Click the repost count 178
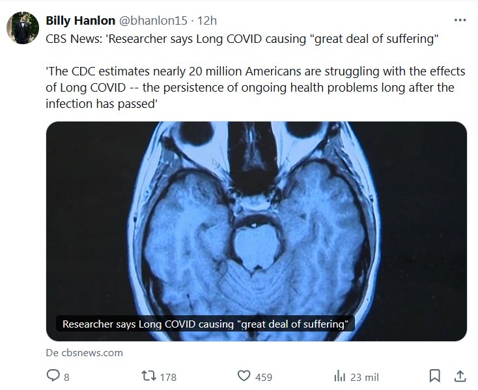Viewport: 478px width, 390px height. (x=168, y=376)
